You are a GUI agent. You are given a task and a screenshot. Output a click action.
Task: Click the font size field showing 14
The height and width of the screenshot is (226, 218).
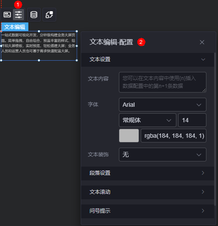pyautogui.click(x=192, y=120)
